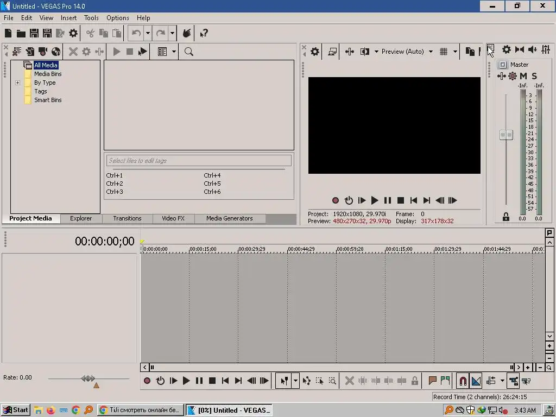The width and height of the screenshot is (556, 417).
Task: Open Auto Ripple mode dropdown arrow
Action: coord(502,381)
